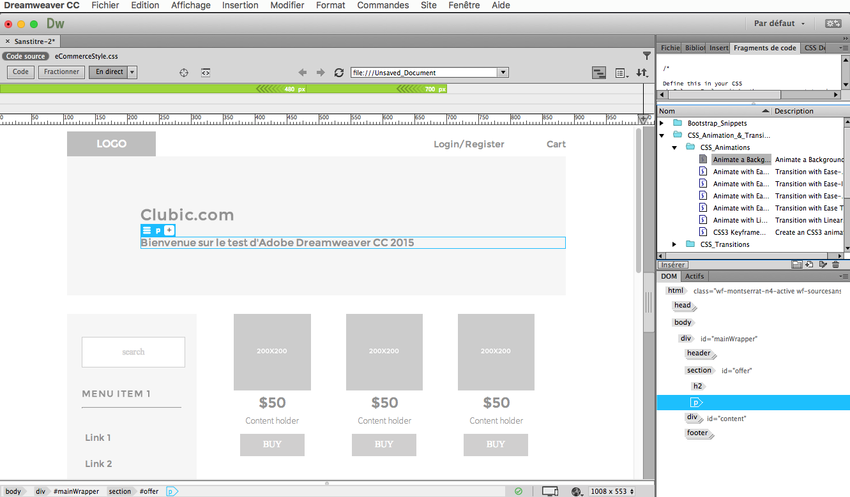Click the delete snippet trash icon
The height and width of the screenshot is (497, 850).
pos(835,265)
